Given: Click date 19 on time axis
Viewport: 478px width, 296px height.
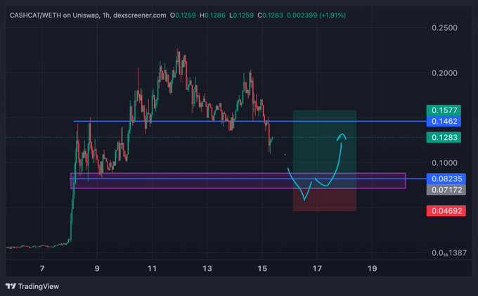Looking at the screenshot, I should 372,269.
